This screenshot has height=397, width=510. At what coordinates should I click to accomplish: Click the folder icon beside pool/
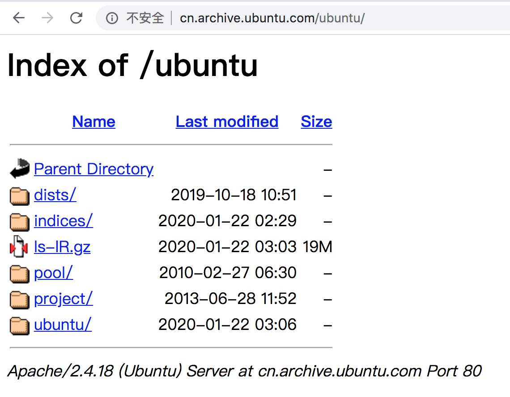pyautogui.click(x=19, y=273)
